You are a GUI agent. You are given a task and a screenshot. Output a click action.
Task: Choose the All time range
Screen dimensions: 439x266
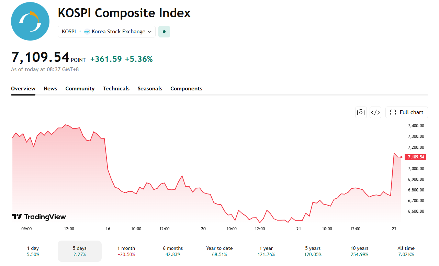pyautogui.click(x=406, y=251)
